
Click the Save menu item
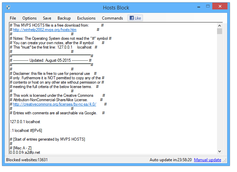click(47, 18)
